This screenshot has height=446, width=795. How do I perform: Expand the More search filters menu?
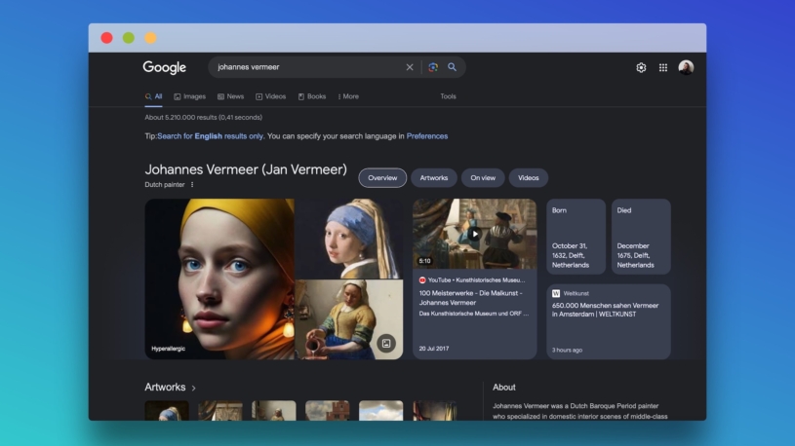point(348,96)
